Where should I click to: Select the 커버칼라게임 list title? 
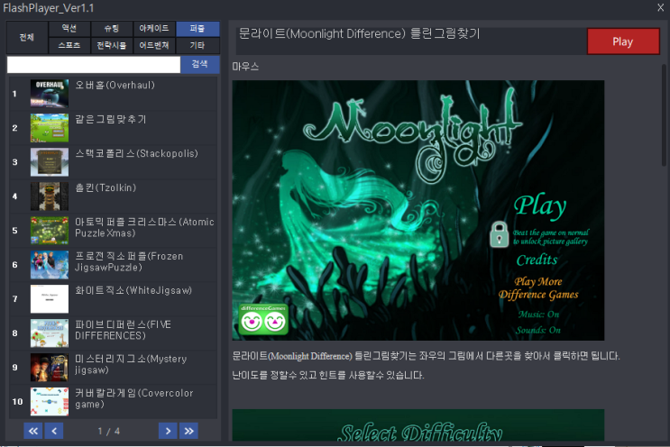(134, 398)
